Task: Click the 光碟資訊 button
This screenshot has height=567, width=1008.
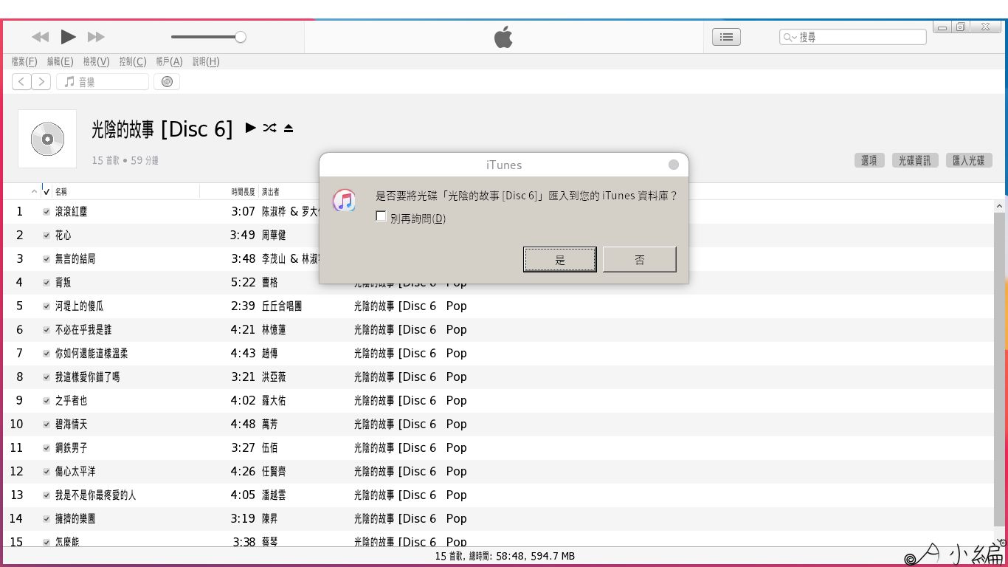Action: click(914, 160)
